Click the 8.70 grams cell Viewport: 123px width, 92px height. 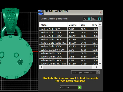tap(74, 53)
